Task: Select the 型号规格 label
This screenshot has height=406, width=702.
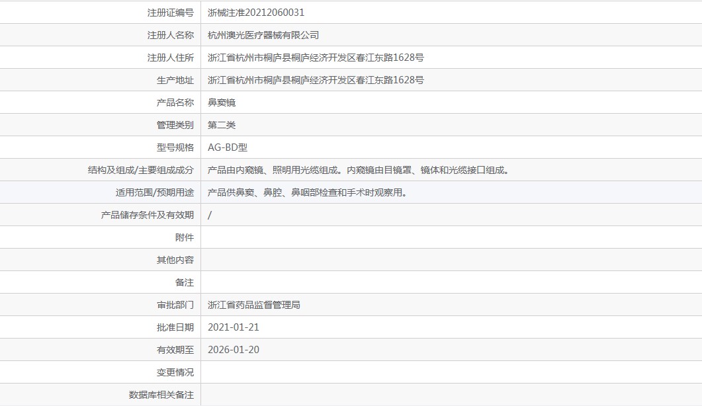Action: (x=175, y=147)
